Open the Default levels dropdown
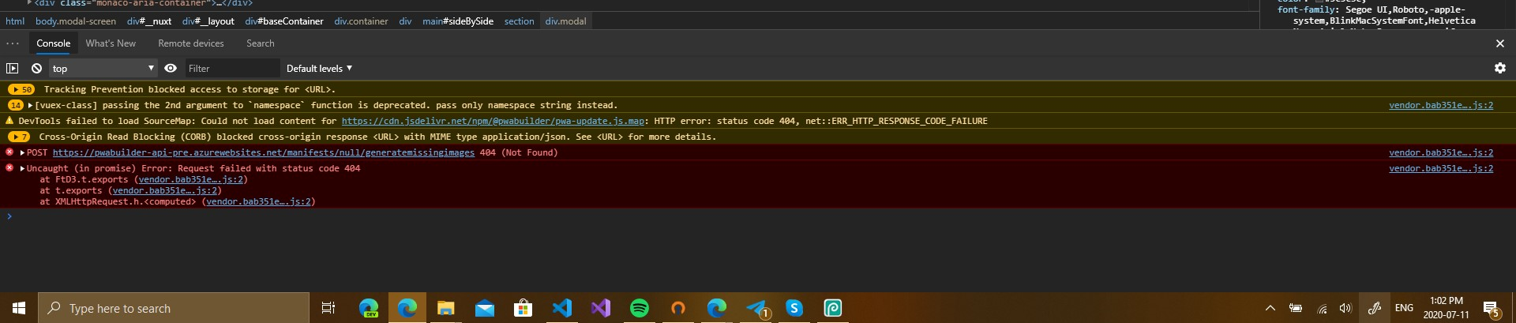Screen dimensions: 1516x323 click(319, 69)
